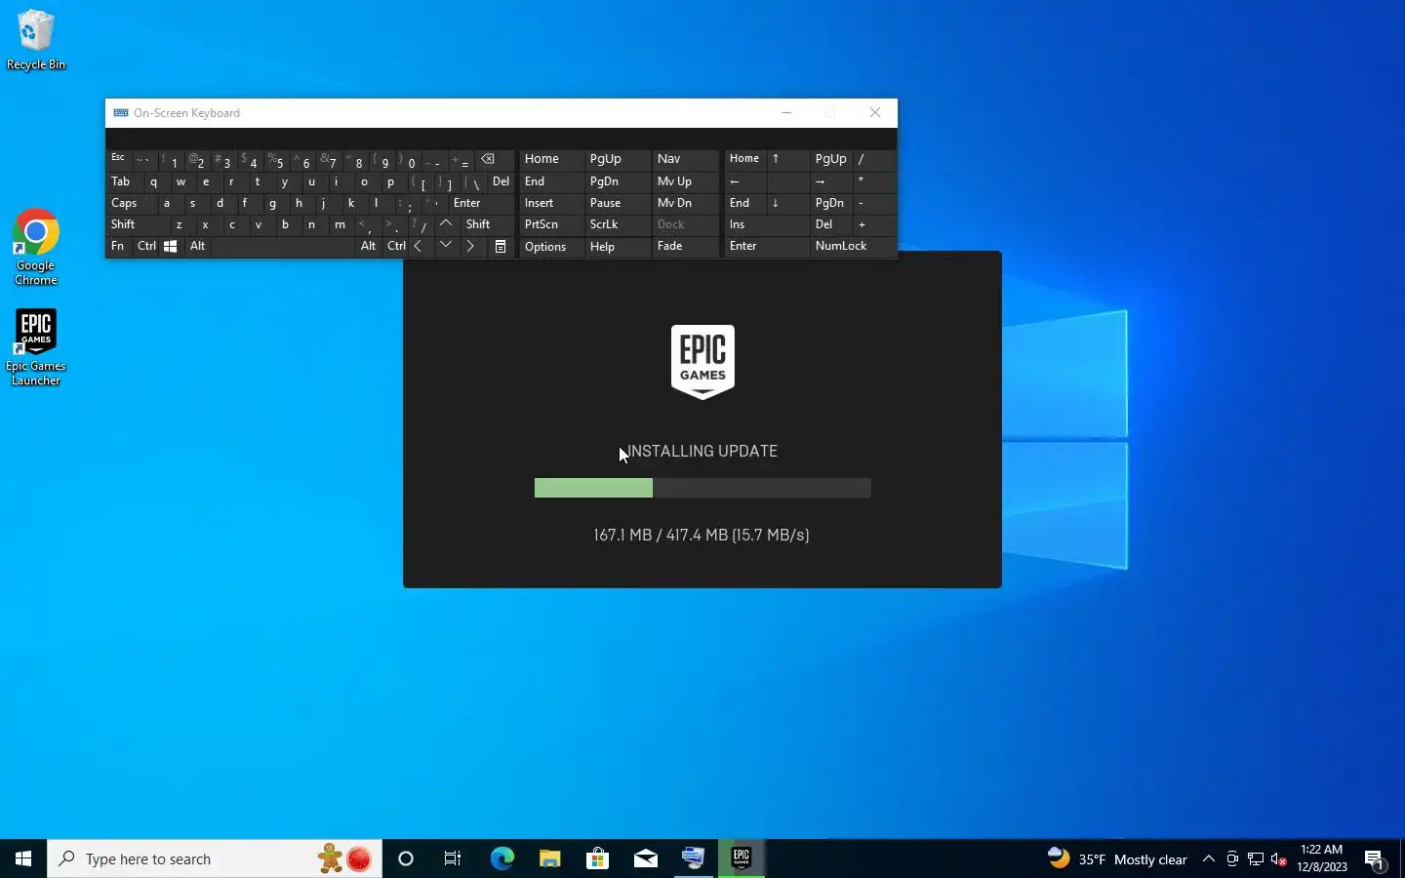Open the keyboard Options key
1405x878 pixels.
coord(550,247)
